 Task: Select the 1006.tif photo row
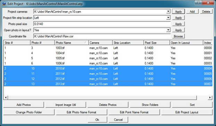click(108, 63)
